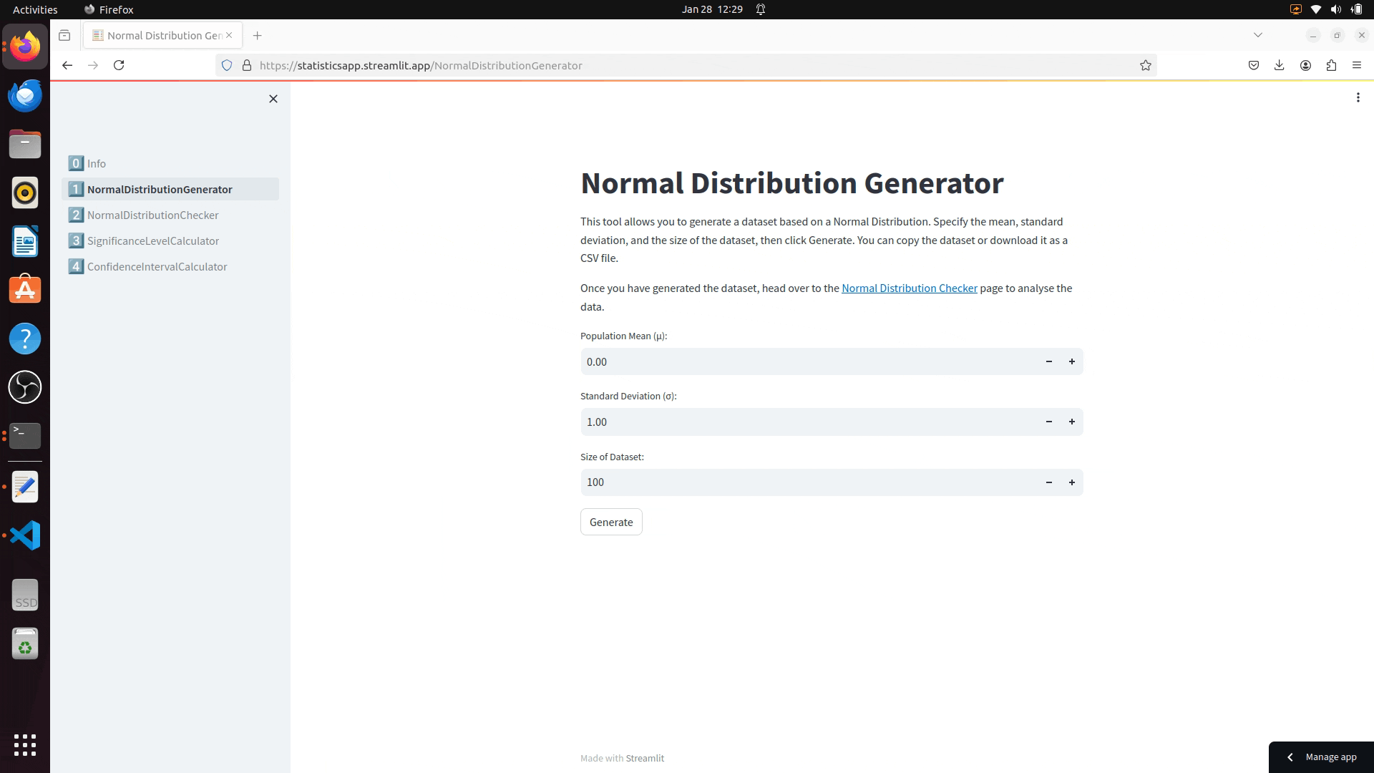Open the Info page in sidebar
Viewport: 1374px width, 773px height.
click(x=97, y=163)
